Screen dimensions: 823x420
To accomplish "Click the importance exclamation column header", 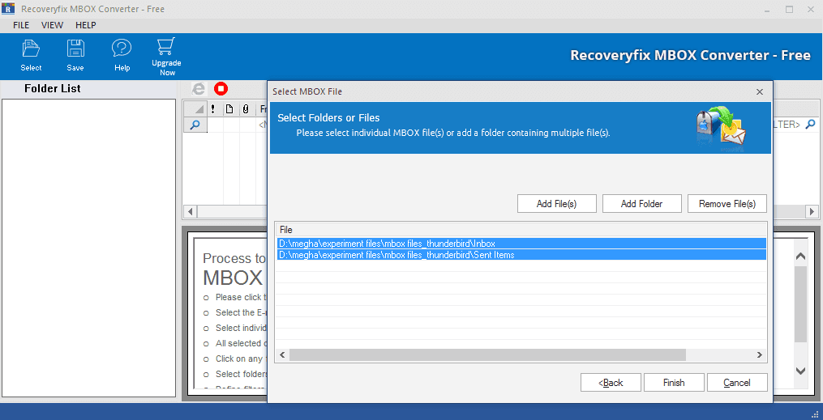I will [212, 109].
